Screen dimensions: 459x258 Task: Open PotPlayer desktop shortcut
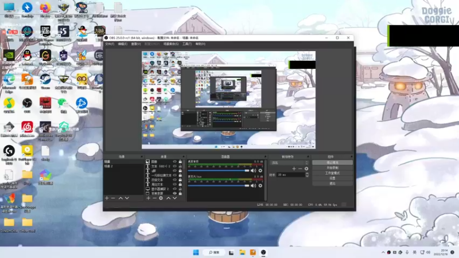click(27, 155)
